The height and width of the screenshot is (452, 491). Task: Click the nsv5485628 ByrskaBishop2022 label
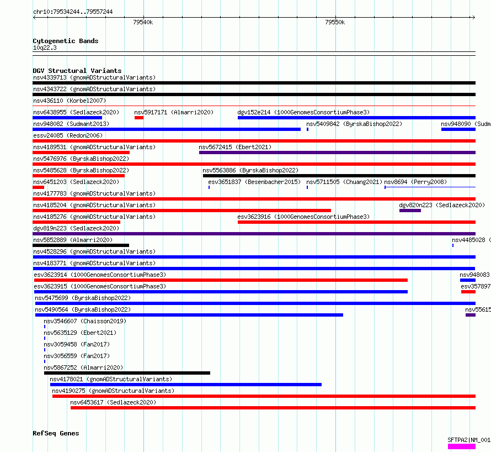click(81, 170)
